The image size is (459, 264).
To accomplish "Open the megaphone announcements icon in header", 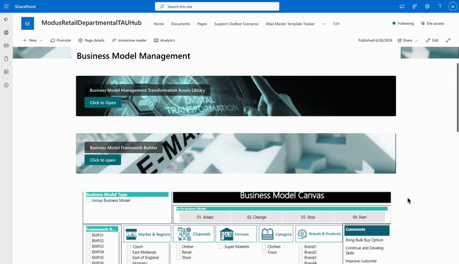I will tap(402, 6).
